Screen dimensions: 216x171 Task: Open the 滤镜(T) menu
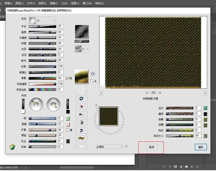click(x=53, y=3)
